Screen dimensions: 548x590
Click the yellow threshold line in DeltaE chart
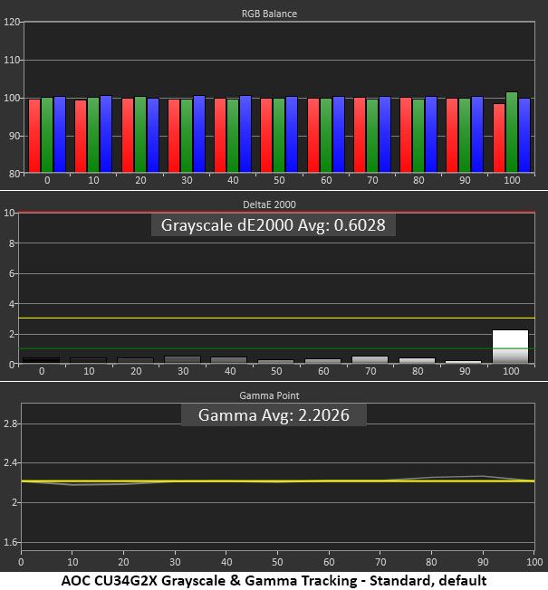277,318
